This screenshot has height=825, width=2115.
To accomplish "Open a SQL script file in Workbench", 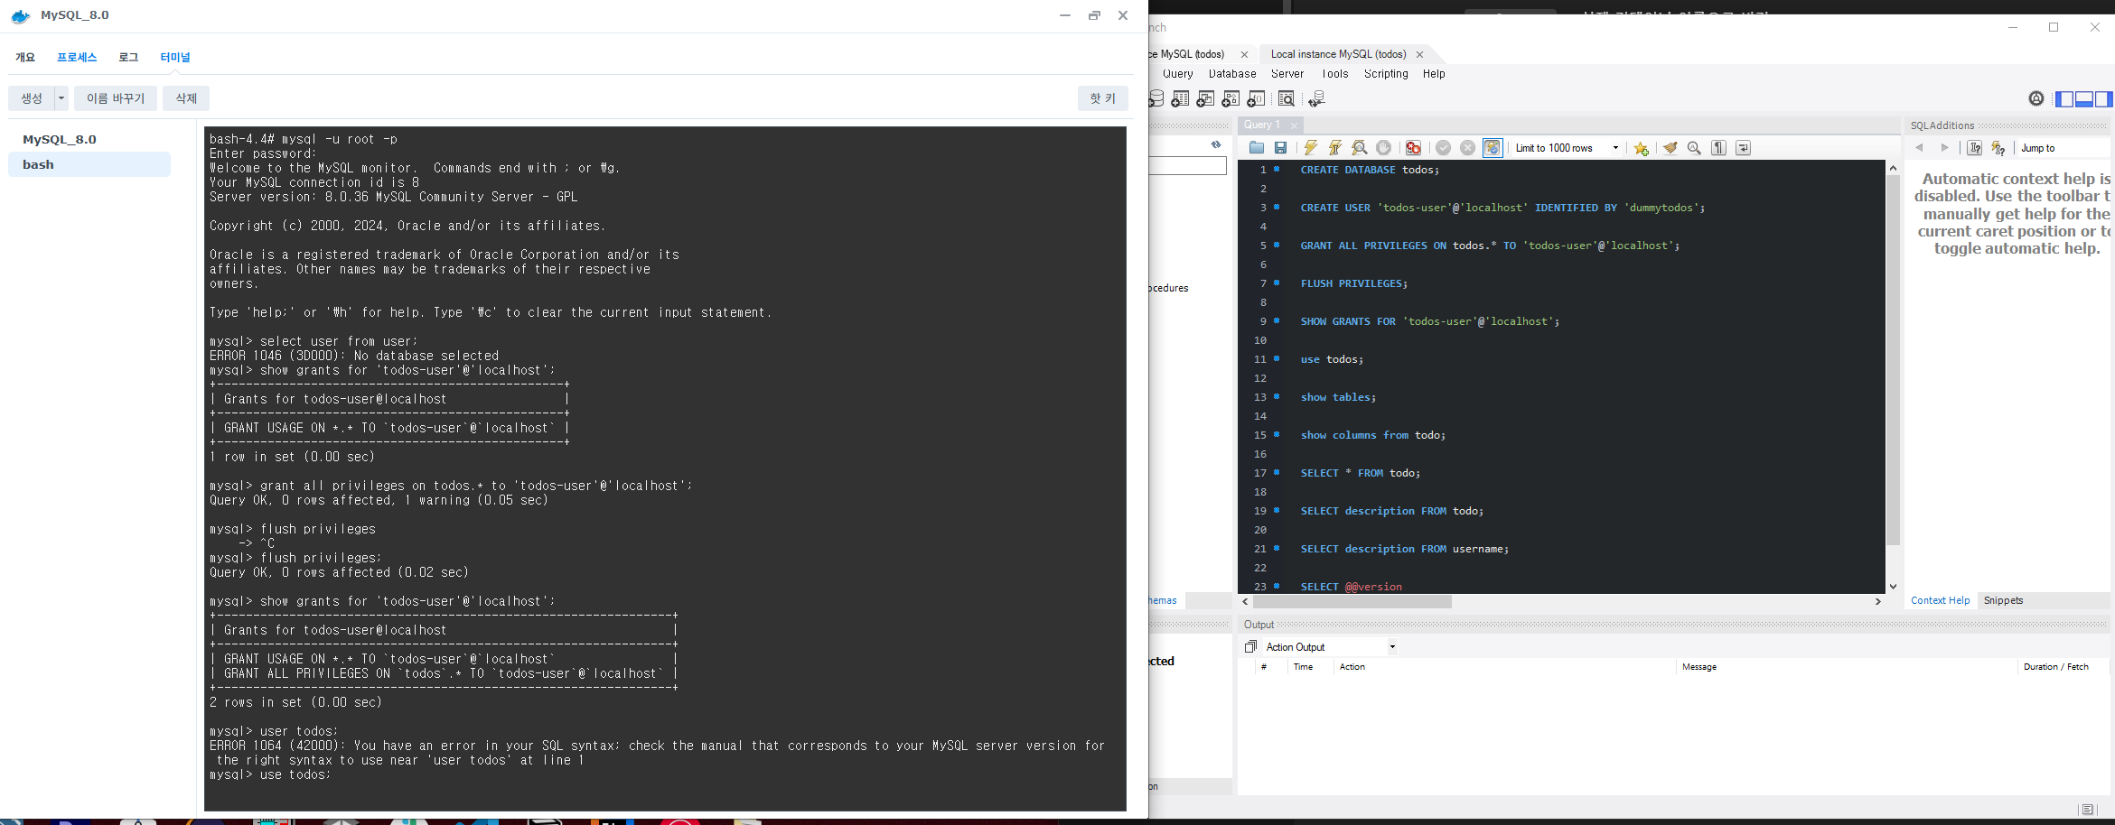I will pyautogui.click(x=1257, y=148).
